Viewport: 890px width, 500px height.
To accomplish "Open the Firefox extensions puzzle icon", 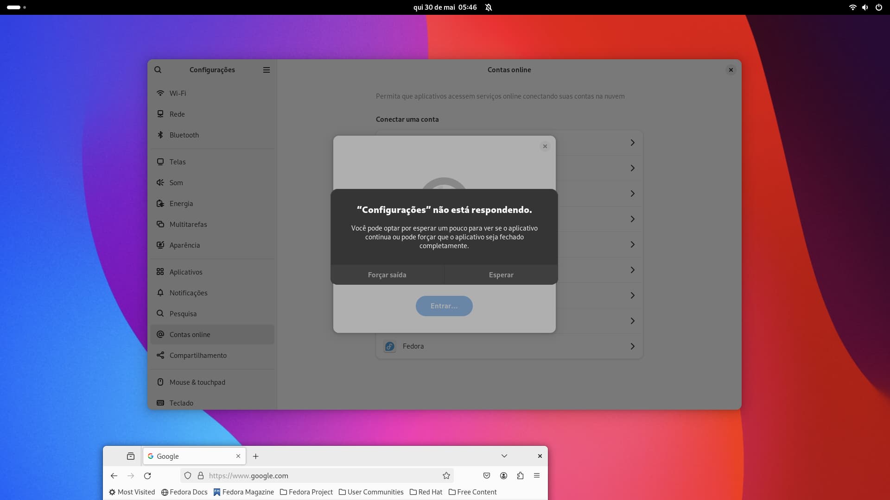I will [x=520, y=476].
